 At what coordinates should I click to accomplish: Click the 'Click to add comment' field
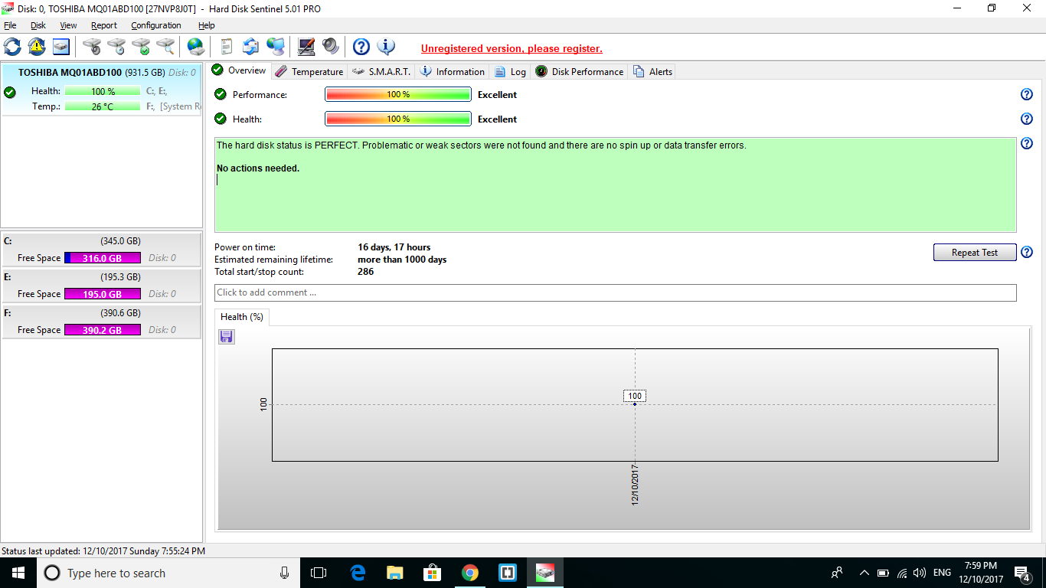(x=616, y=292)
